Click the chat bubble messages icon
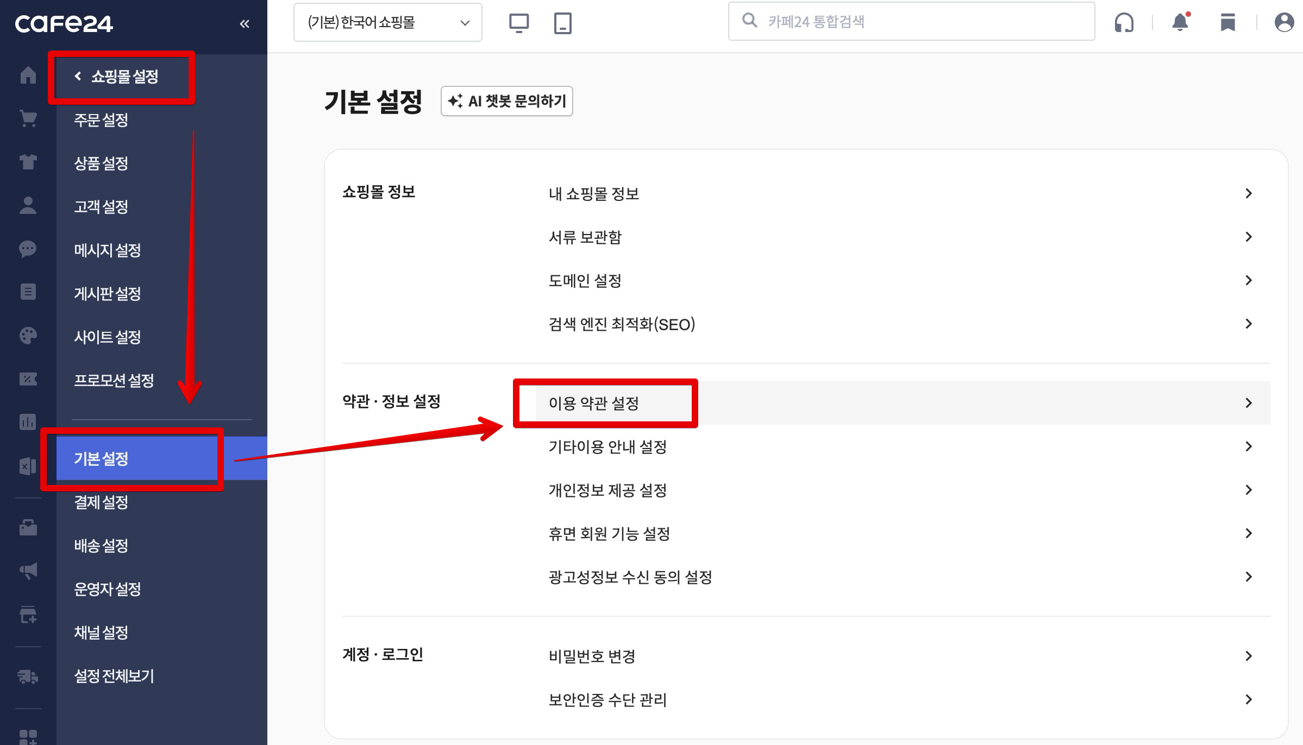 tap(28, 249)
